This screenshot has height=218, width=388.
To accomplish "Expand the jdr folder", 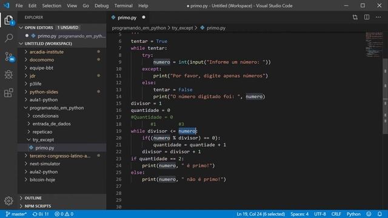I will [62, 76].
